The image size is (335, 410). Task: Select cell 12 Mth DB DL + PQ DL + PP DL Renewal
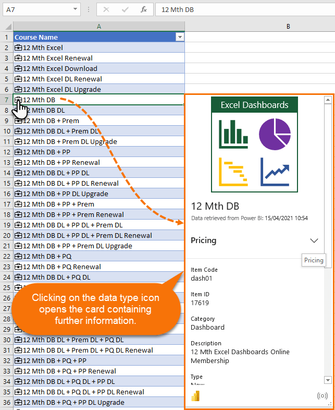coord(99,392)
